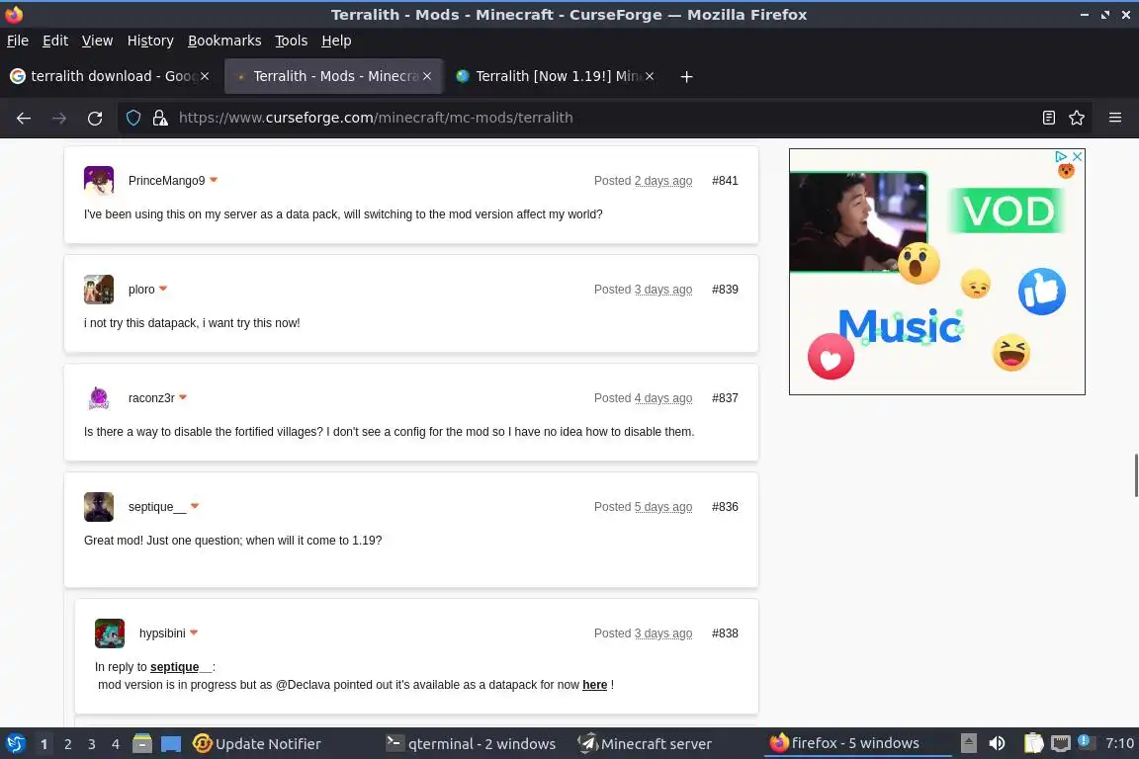Switch to terralith download Google tab
This screenshot has height=759, width=1139.
tap(109, 76)
